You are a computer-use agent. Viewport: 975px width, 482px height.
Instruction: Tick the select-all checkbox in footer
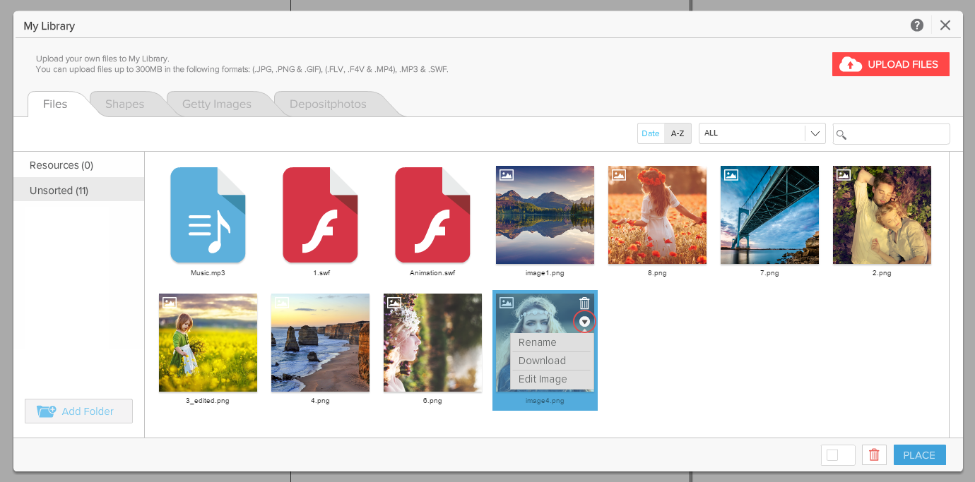(832, 455)
